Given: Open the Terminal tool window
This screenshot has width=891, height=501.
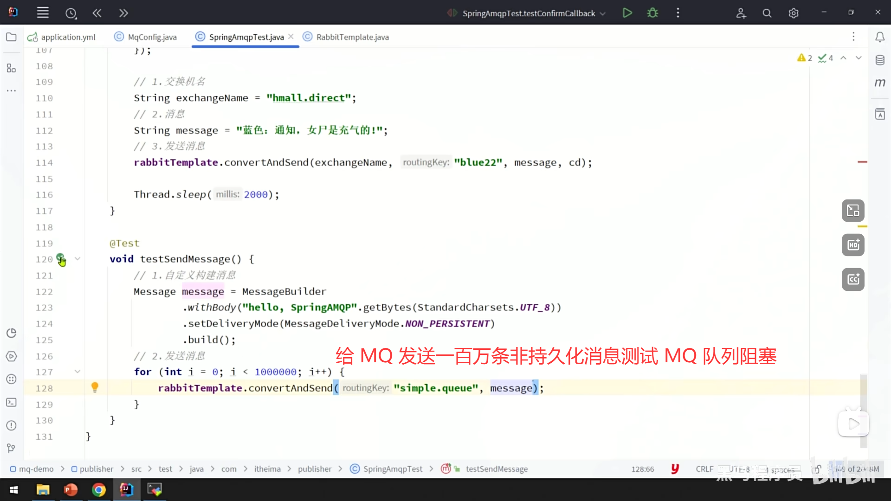Looking at the screenshot, I should click(11, 402).
